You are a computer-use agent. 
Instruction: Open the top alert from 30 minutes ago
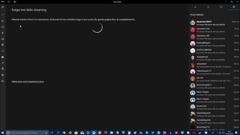tap(214, 23)
